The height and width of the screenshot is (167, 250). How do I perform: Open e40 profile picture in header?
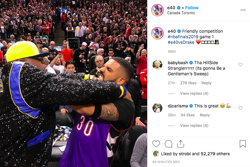[x=157, y=10]
